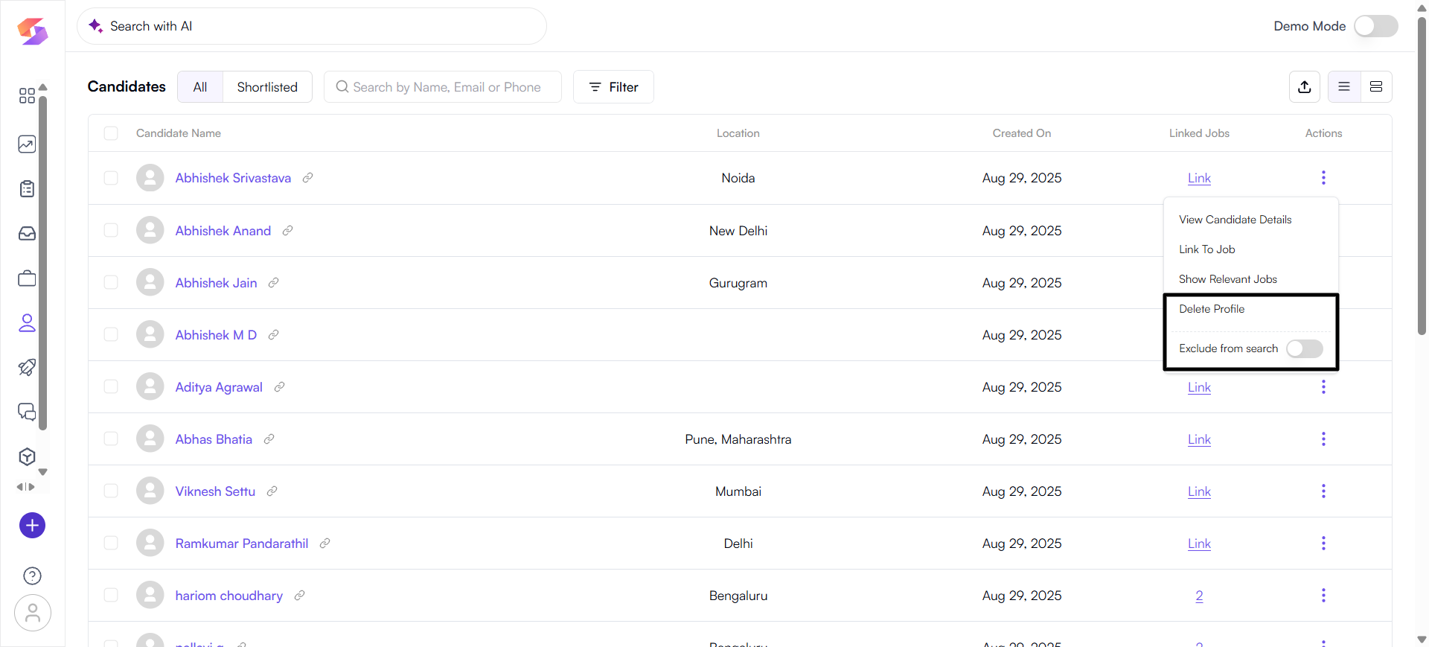Click the export upload icon button
Screen dimensions: 1429x647
tap(1304, 87)
